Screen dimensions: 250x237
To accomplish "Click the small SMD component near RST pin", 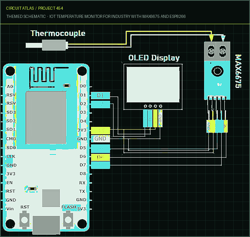I will [x=32, y=189].
